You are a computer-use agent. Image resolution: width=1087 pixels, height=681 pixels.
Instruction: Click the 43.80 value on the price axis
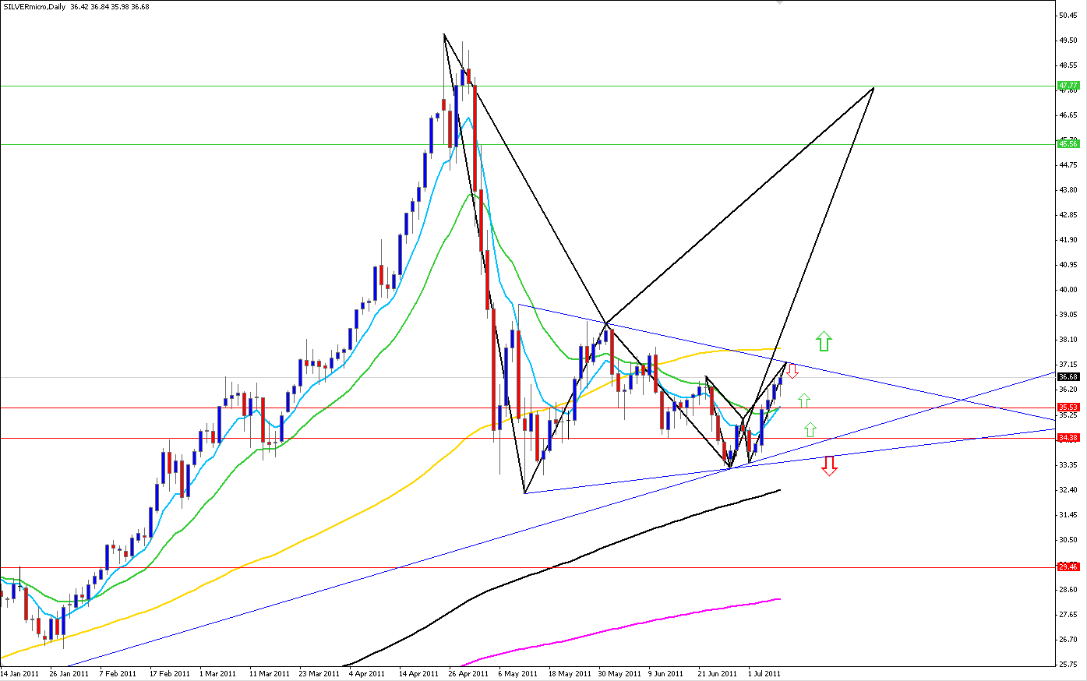[x=1068, y=189]
